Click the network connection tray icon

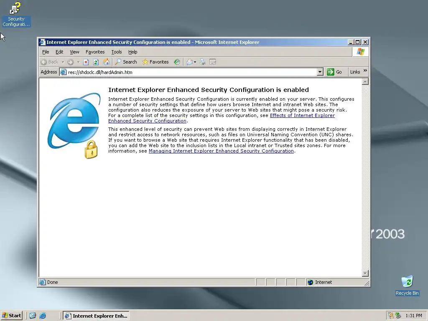pyautogui.click(x=398, y=316)
